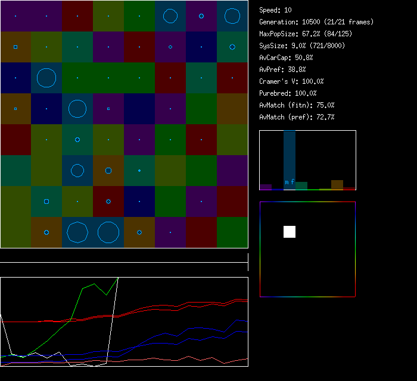This screenshot has height=381, width=417.
Task: Click the filled dot in the teal cell
Action: click(139, 171)
